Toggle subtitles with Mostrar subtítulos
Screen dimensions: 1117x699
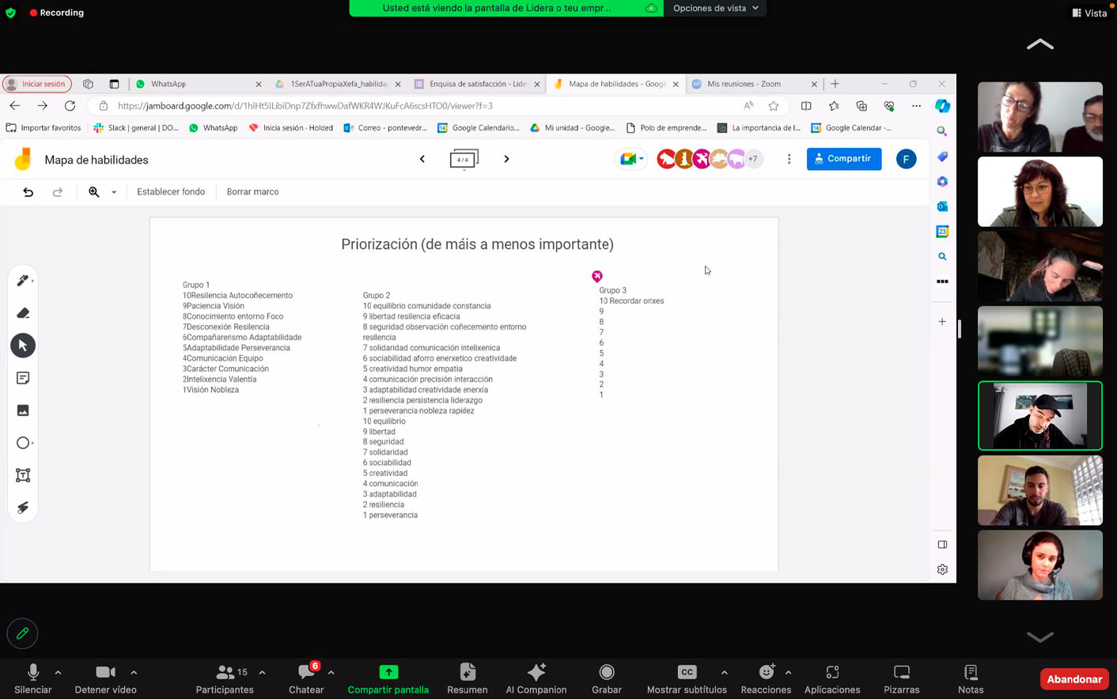tap(686, 678)
